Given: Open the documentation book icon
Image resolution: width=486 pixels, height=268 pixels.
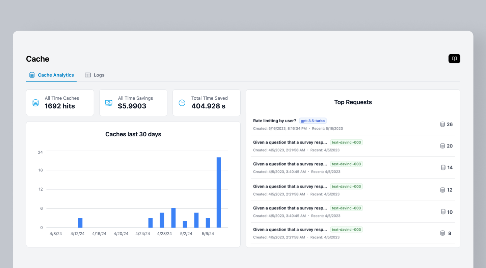Looking at the screenshot, I should pos(454,58).
